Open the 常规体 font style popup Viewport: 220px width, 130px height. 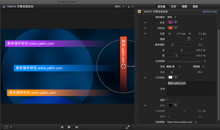(x=199, y=67)
